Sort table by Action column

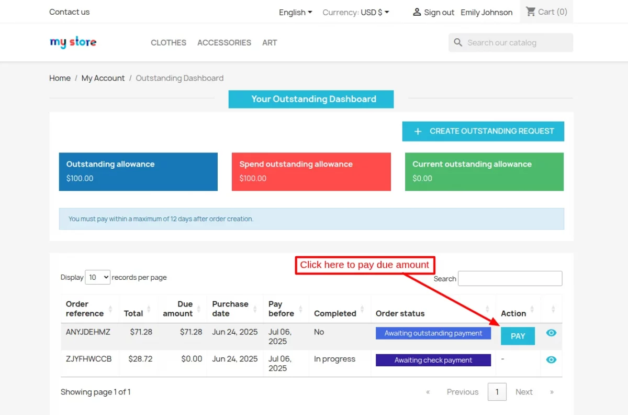532,309
